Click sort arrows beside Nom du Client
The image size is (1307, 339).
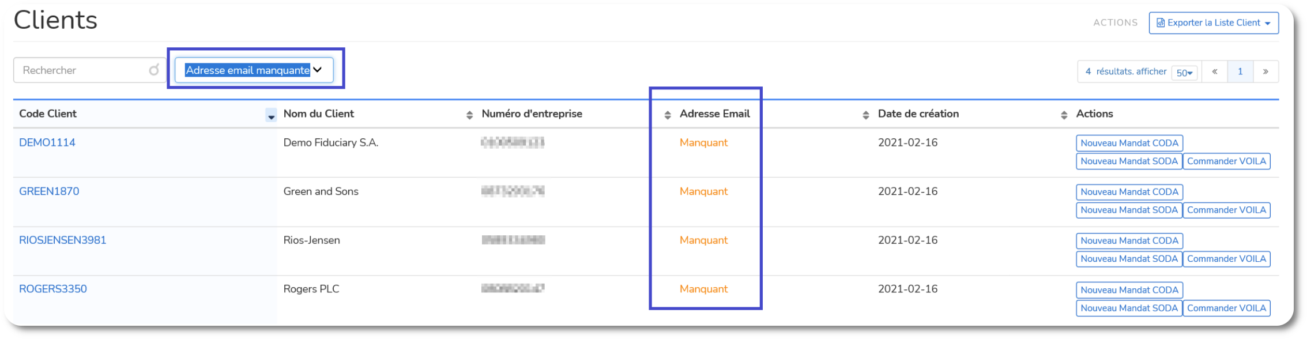(469, 115)
